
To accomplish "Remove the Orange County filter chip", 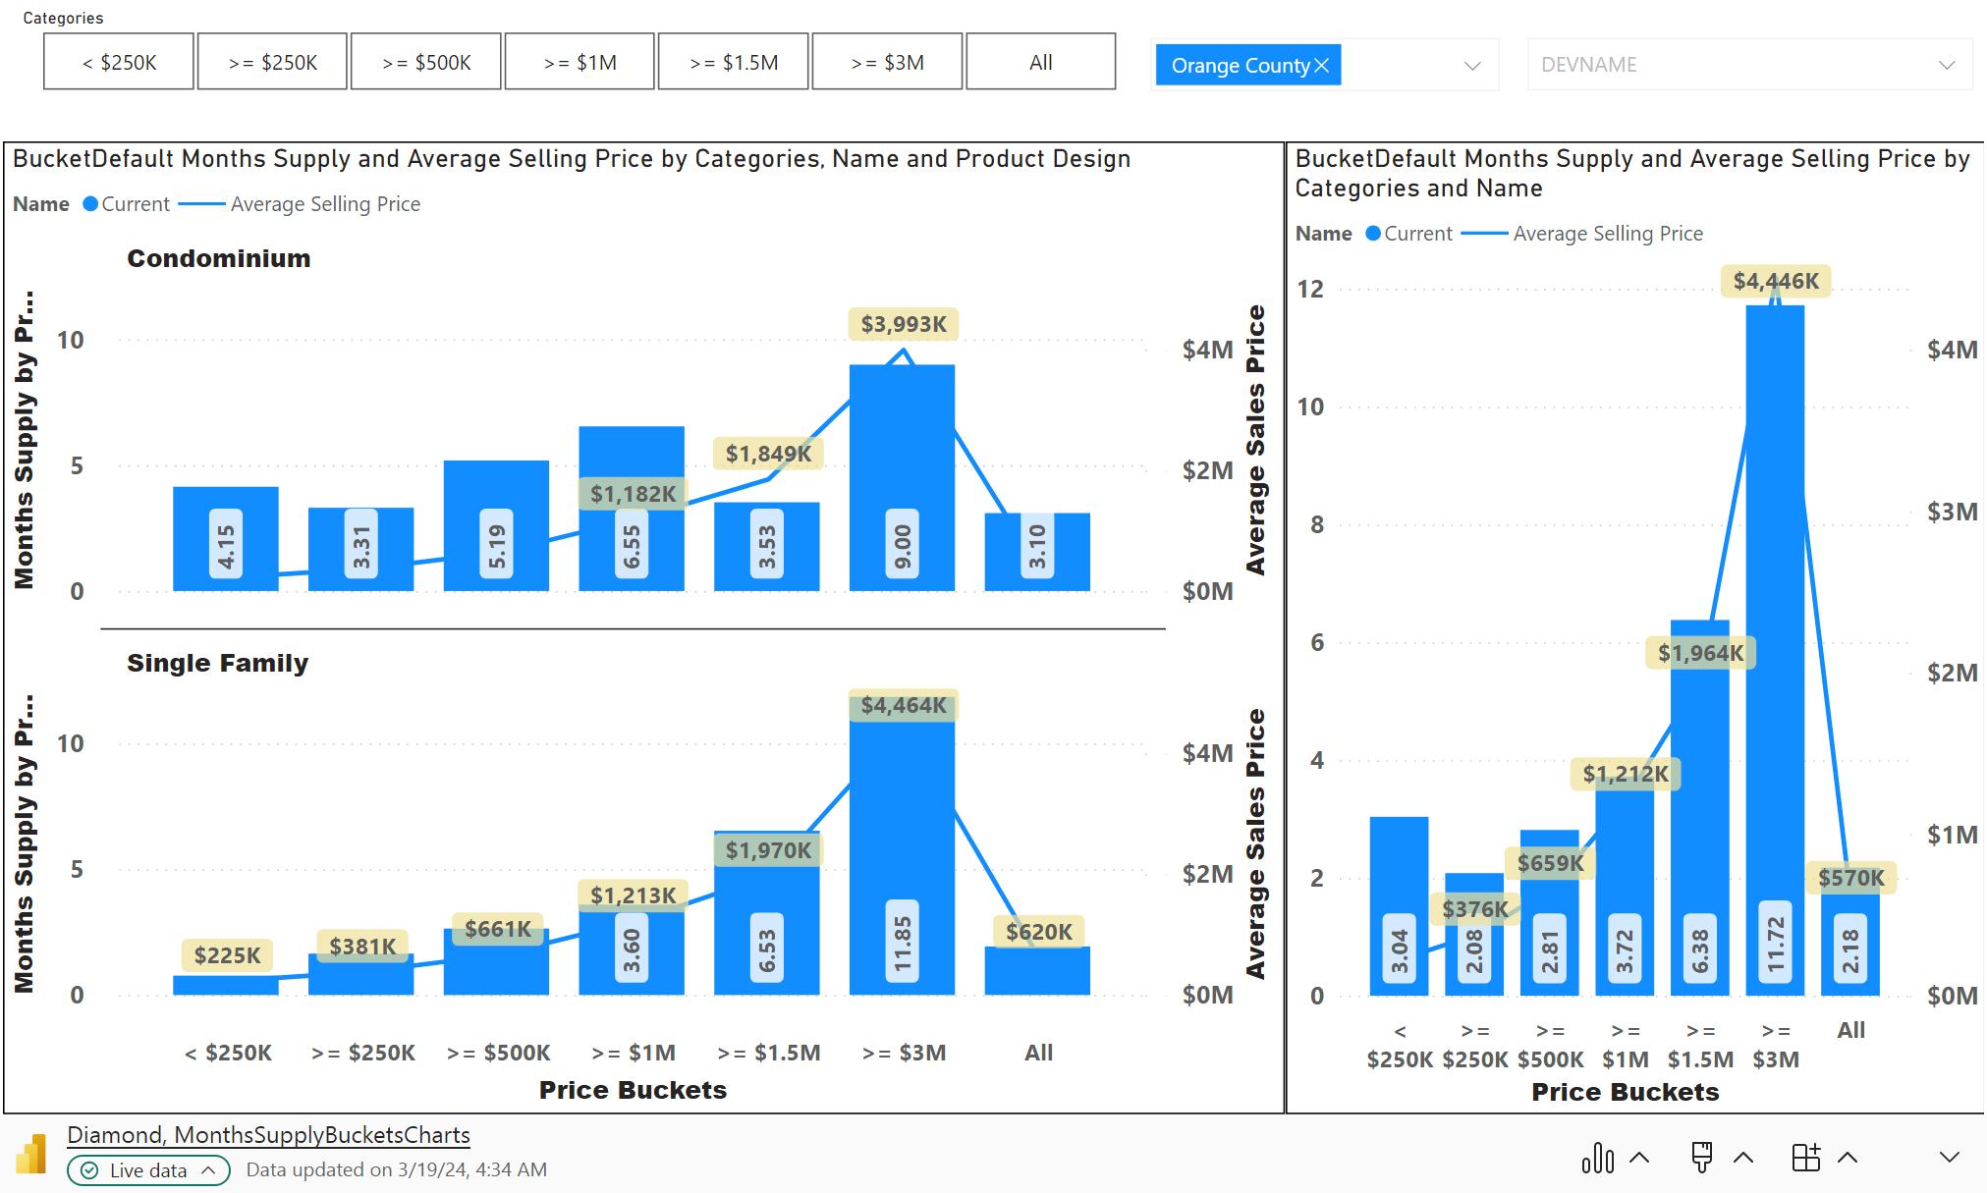I will pyautogui.click(x=1322, y=66).
